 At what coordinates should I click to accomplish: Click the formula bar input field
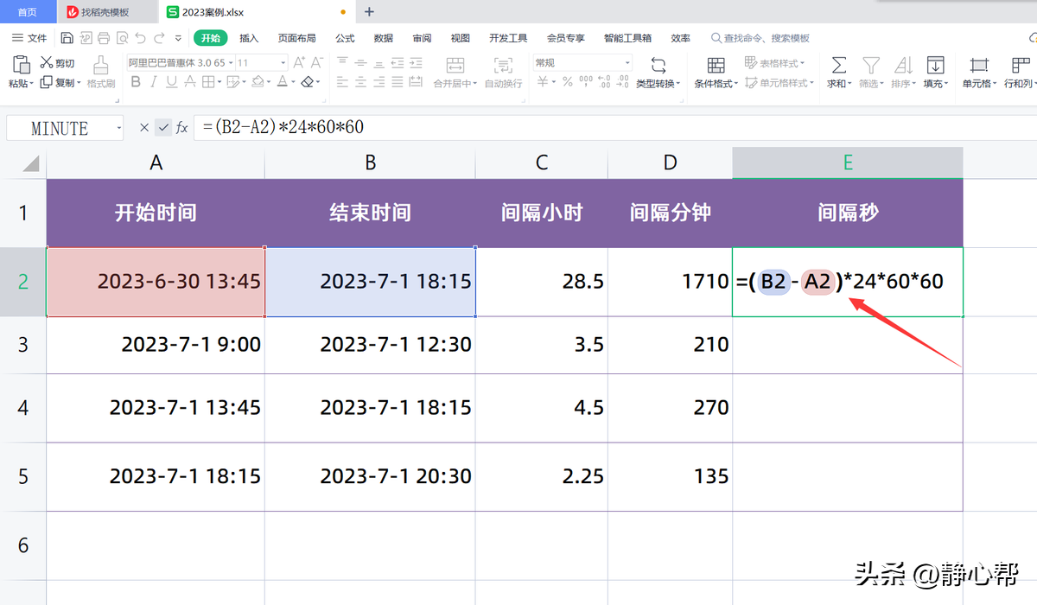click(x=614, y=128)
